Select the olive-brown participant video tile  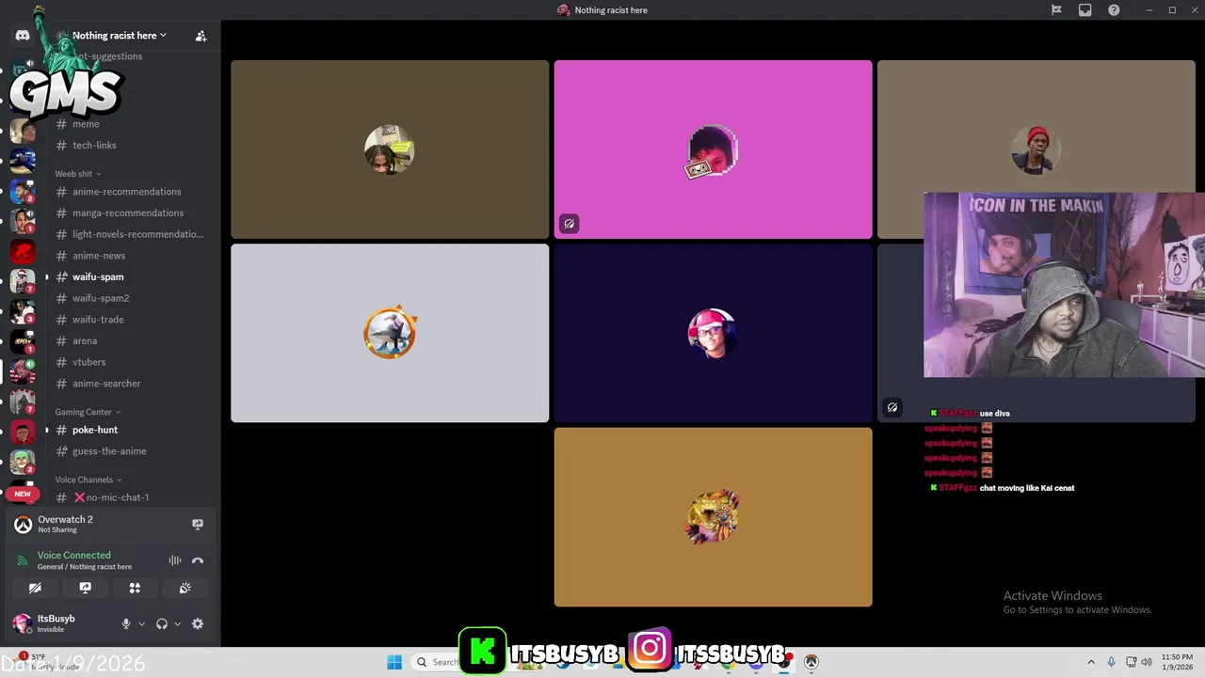(x=390, y=150)
